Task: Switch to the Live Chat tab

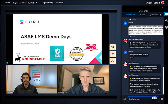Action: pos(130,15)
